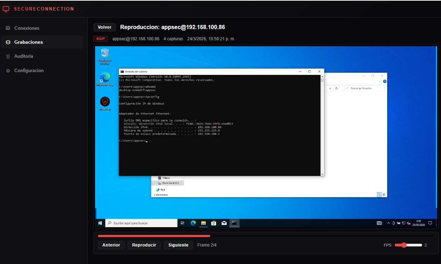Viewport: 441px width, 264px height.
Task: Click the 2 elementos status text
Action: click(161, 195)
